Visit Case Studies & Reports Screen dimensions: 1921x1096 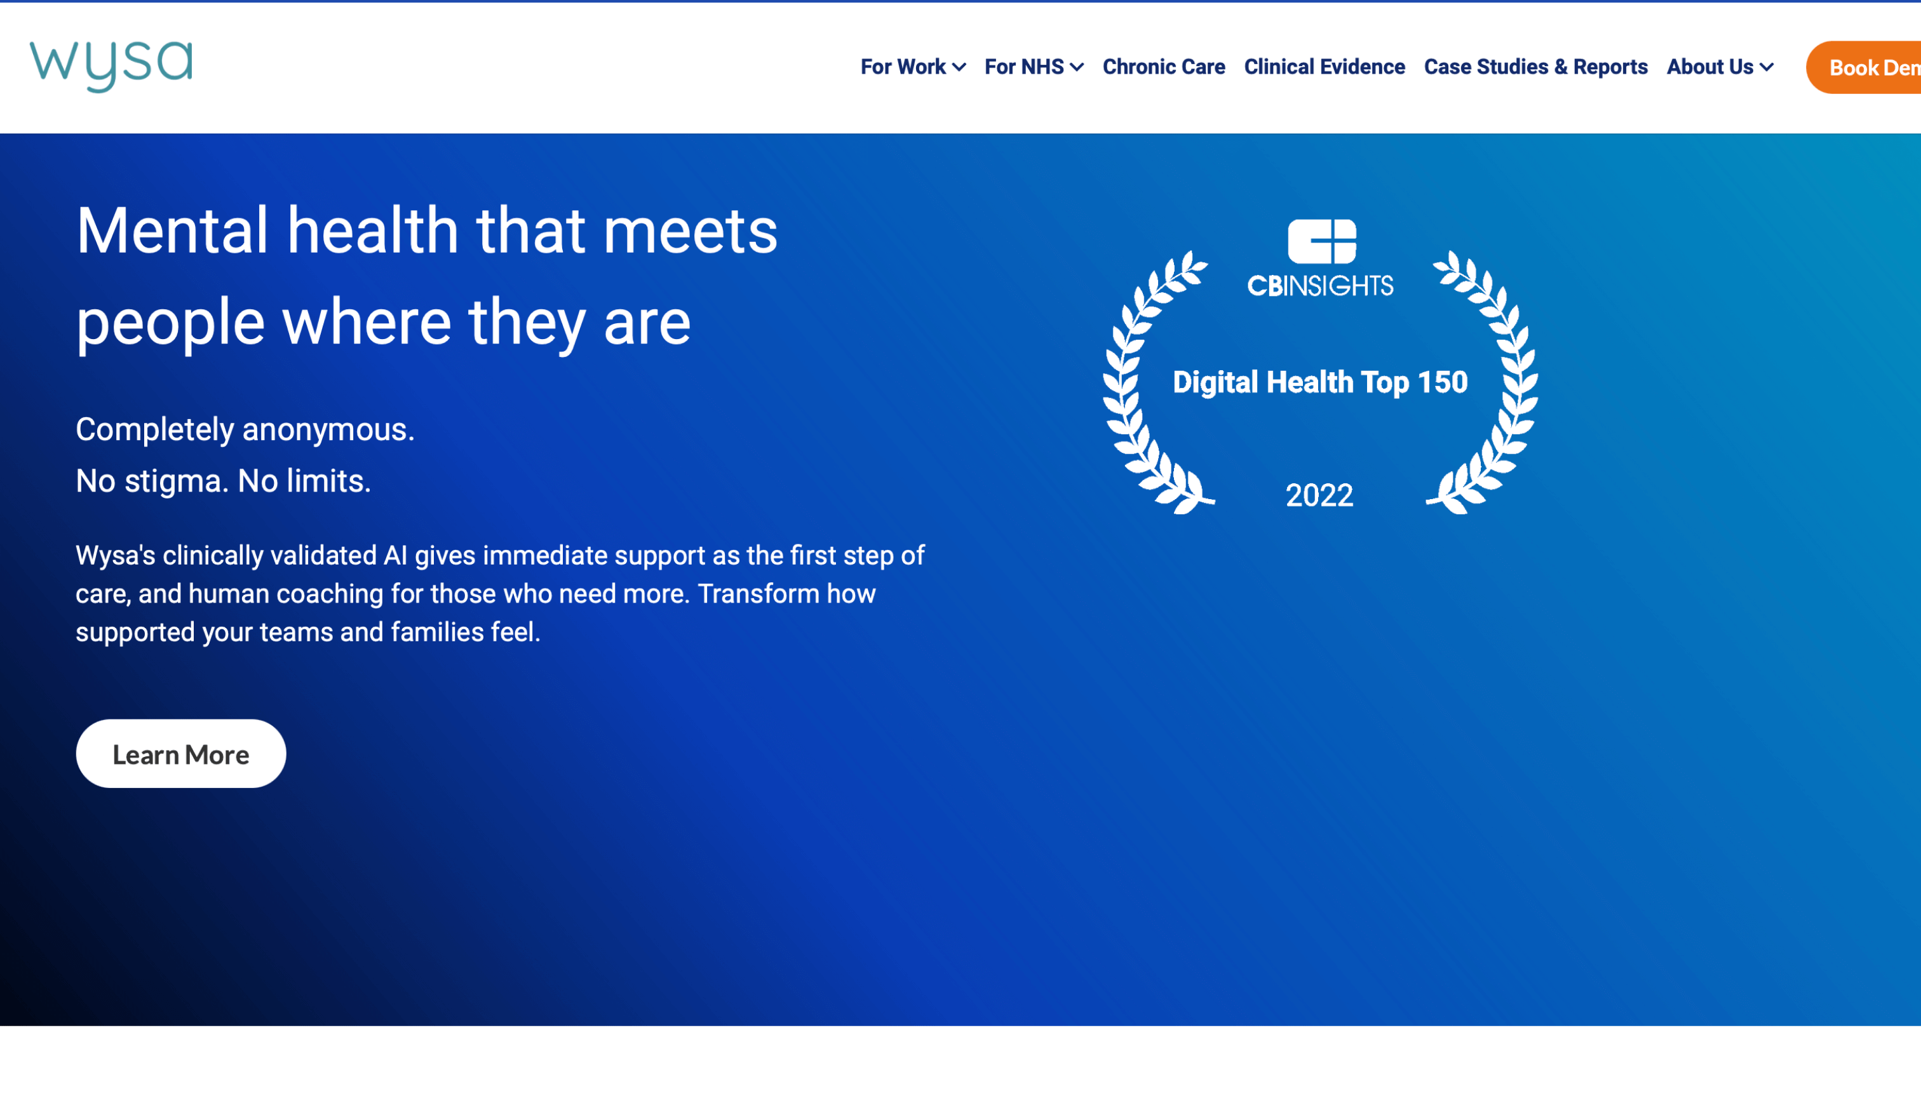click(x=1535, y=67)
